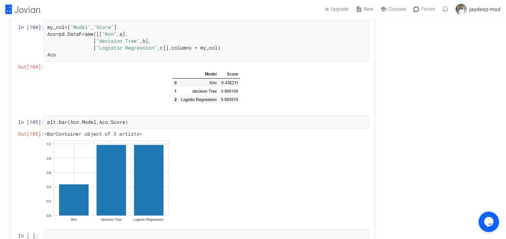
Task: Click the Score column header
Action: (232, 74)
